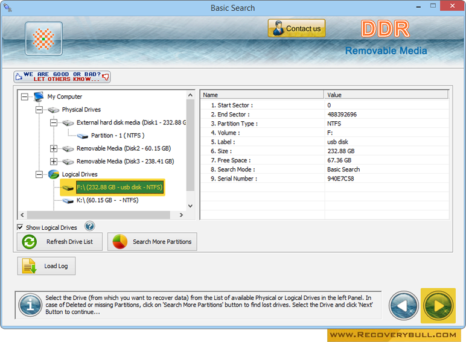The image size is (466, 342).
Task: Click the Refresh Drive List button
Action: point(60,242)
